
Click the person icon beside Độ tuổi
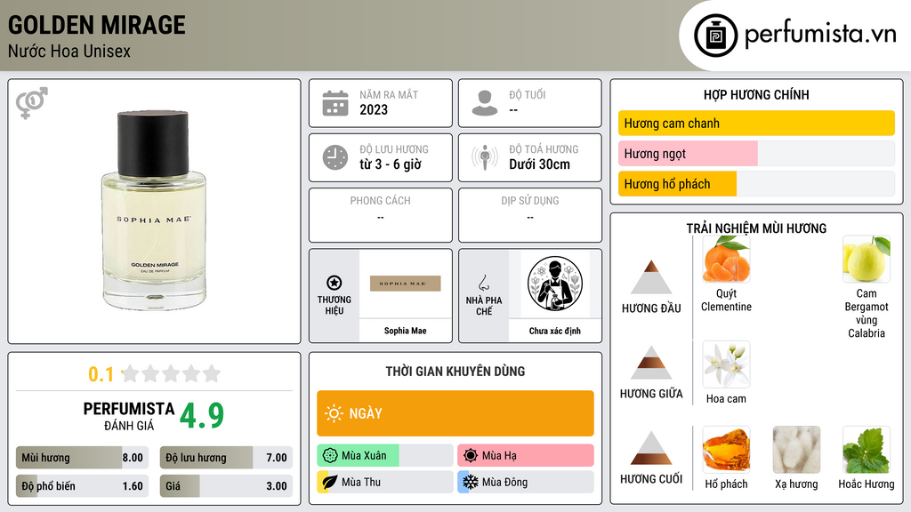(485, 103)
